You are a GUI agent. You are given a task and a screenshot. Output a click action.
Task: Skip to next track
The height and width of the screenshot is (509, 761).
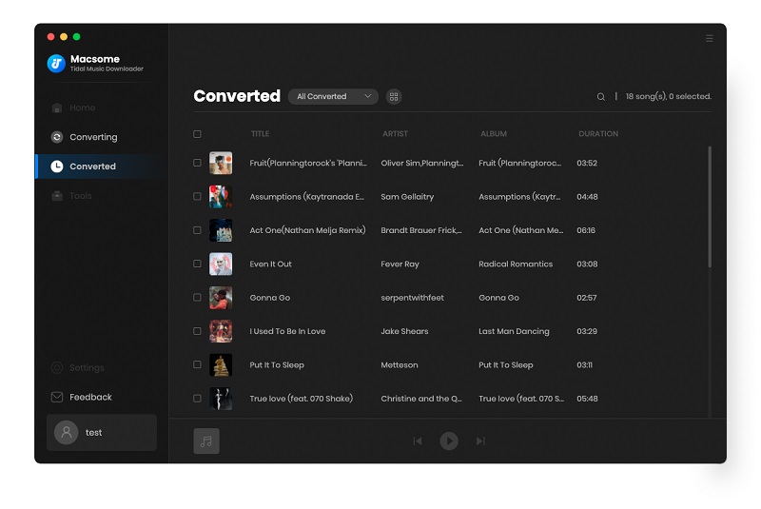pos(480,441)
